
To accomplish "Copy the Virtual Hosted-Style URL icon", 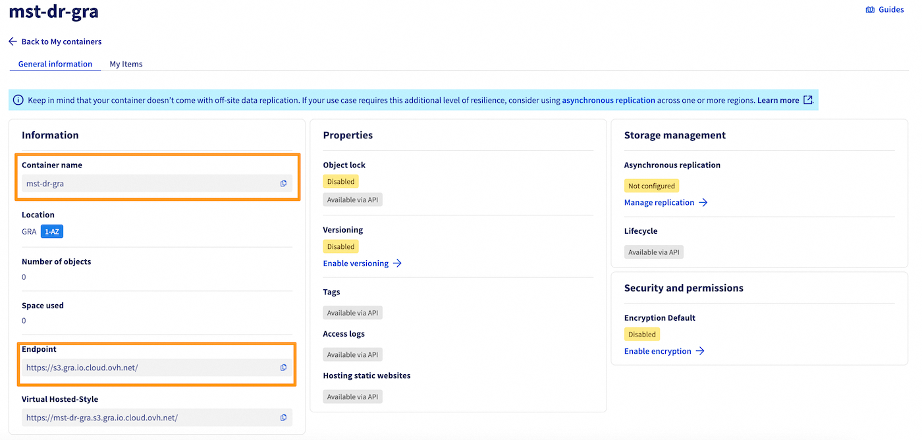I will point(283,418).
